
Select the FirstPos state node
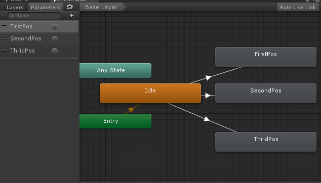[266, 57]
